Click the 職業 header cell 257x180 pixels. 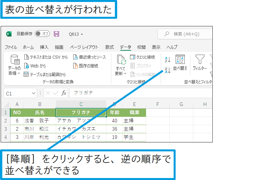[134, 113]
